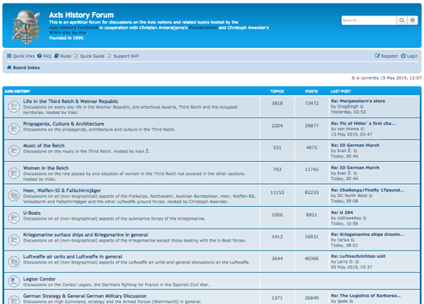424x304 pixels.
Task: View latest post icon next to Larry D.
Action: (358, 262)
